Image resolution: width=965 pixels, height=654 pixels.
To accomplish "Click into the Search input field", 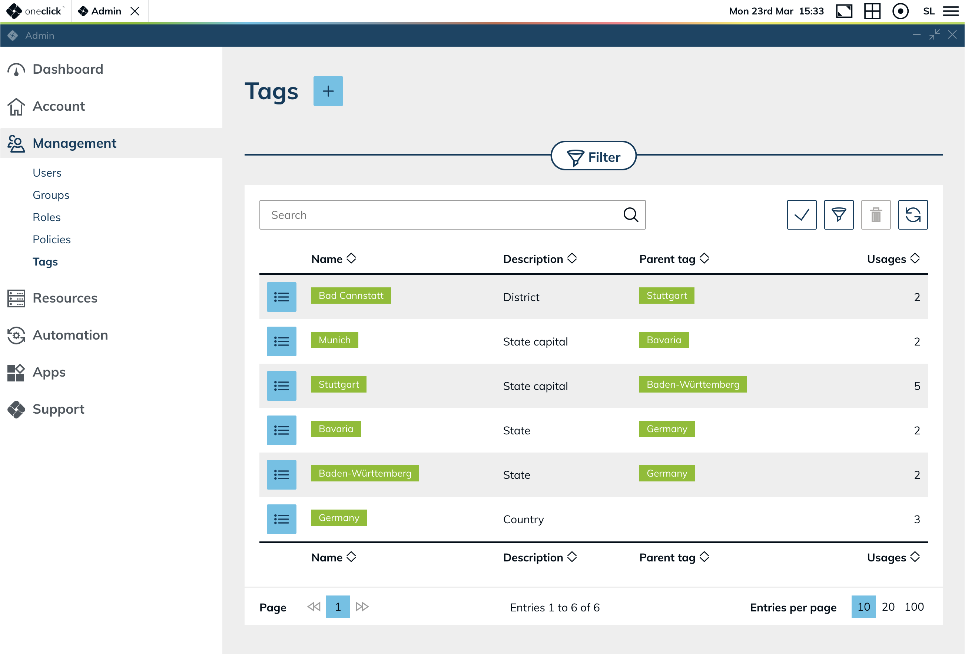I will (440, 214).
